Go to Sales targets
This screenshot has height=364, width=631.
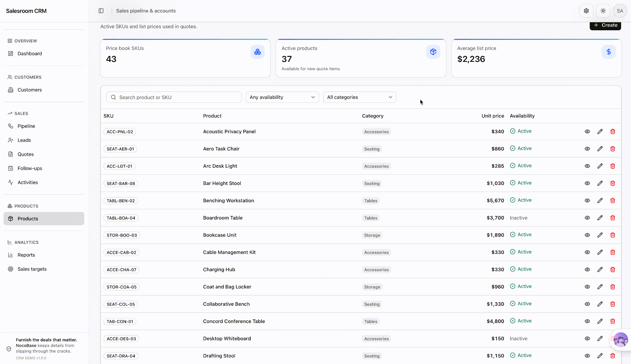coord(44,269)
